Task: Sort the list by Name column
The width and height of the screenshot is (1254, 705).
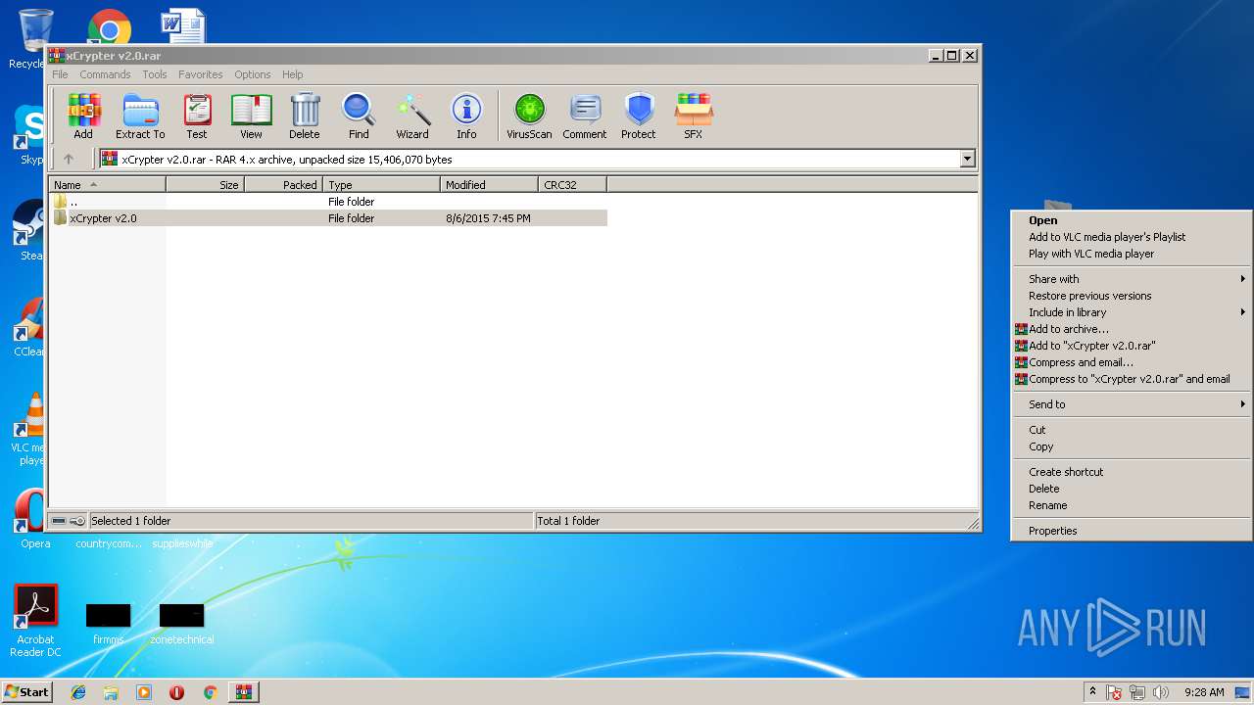Action: [x=108, y=184]
